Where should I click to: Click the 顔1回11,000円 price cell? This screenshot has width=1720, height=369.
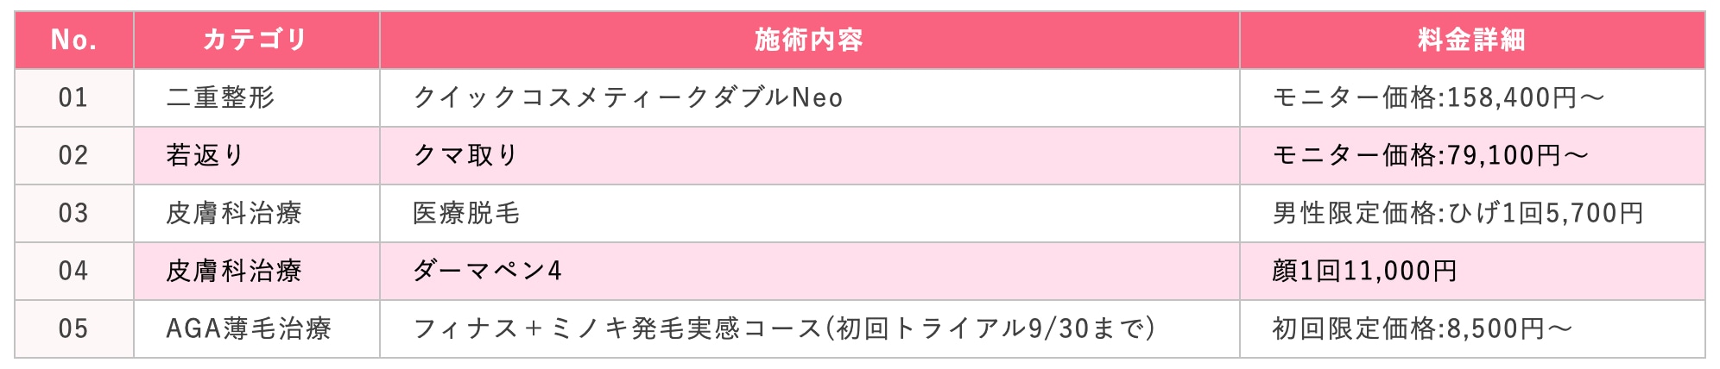point(1472,271)
